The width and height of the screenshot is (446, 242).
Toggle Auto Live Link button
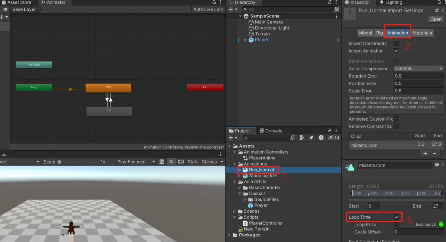coord(208,9)
